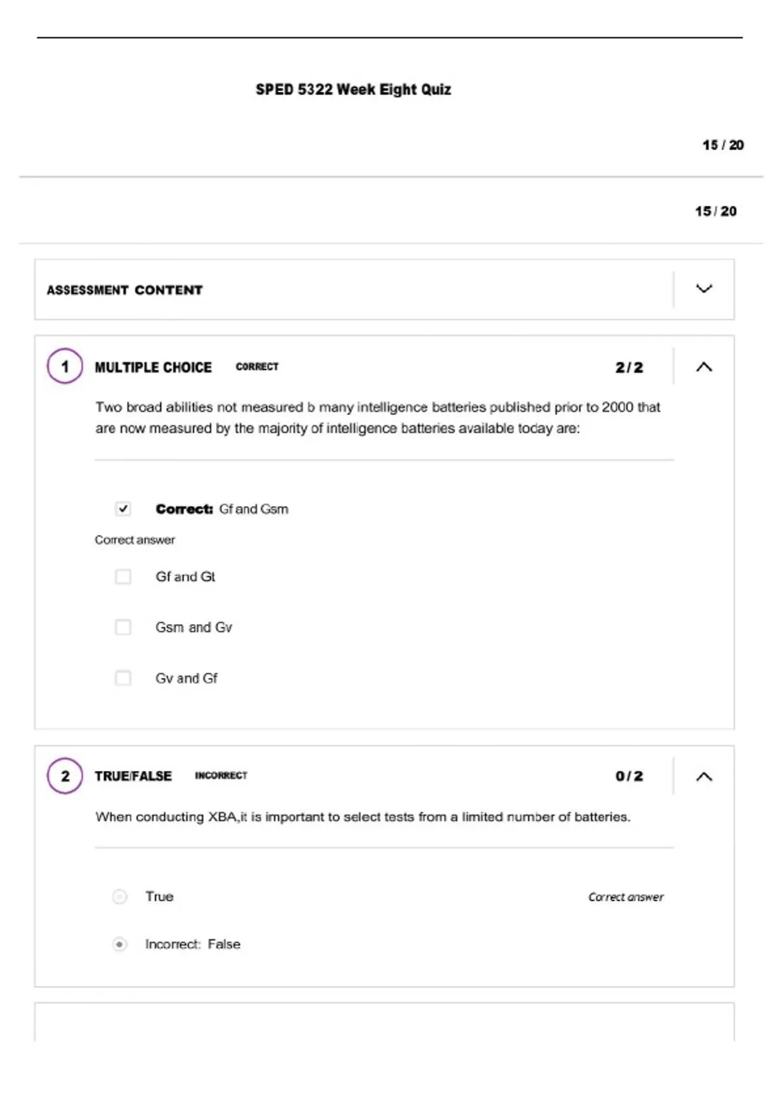Viewport: 779px width, 1104px height.
Task: Click the top 15 / 20 total score
Action: point(723,145)
